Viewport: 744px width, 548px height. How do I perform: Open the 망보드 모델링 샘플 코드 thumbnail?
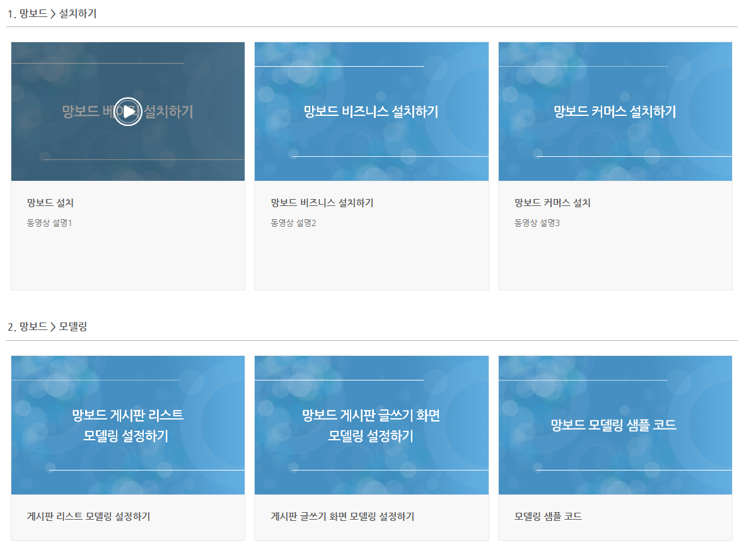[x=615, y=425]
